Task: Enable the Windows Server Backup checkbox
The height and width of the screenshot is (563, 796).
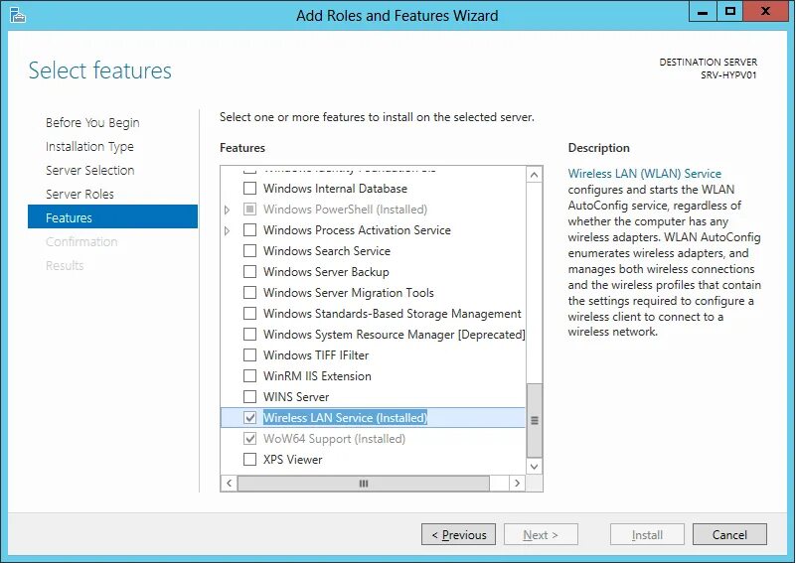Action: [x=250, y=272]
